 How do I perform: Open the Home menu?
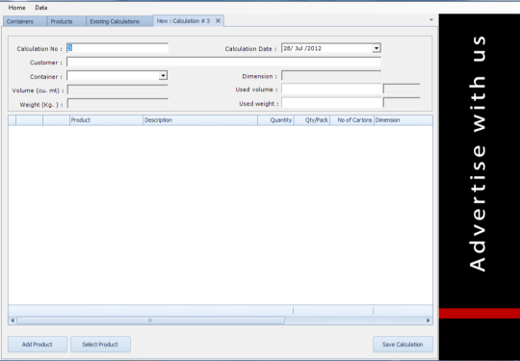click(16, 8)
